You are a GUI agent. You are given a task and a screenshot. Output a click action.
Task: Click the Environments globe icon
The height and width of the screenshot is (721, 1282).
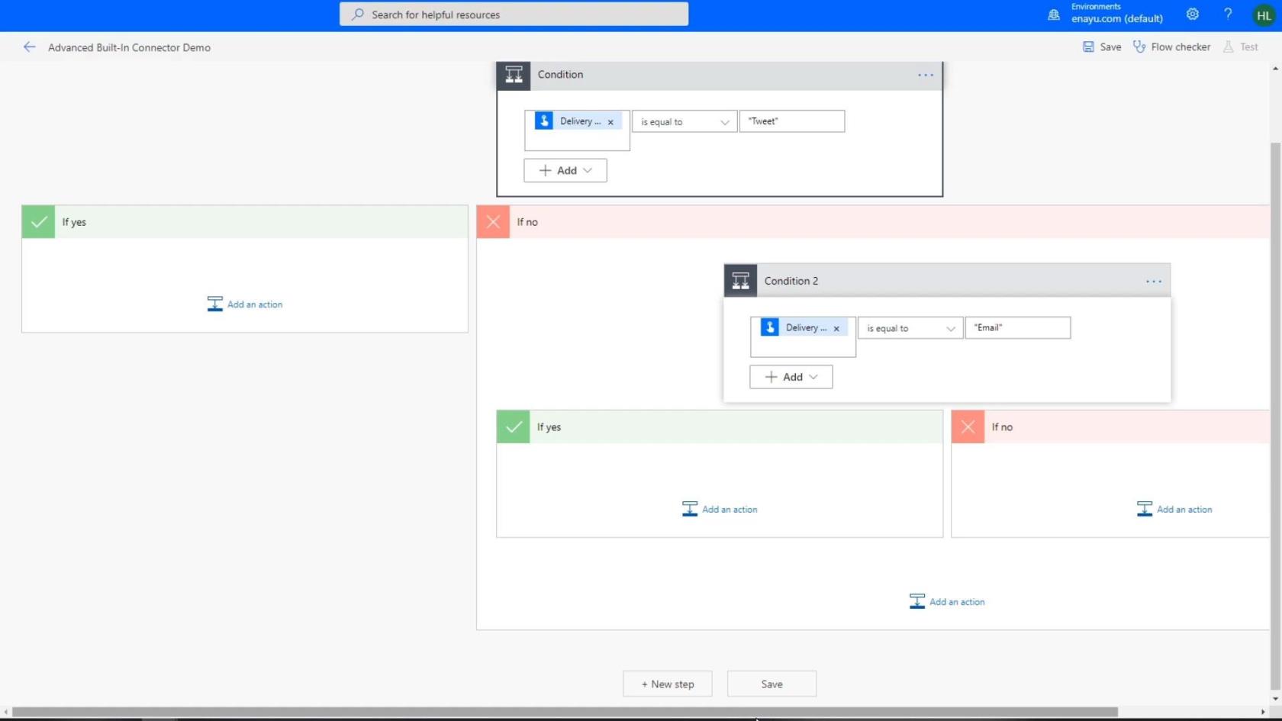pos(1054,14)
